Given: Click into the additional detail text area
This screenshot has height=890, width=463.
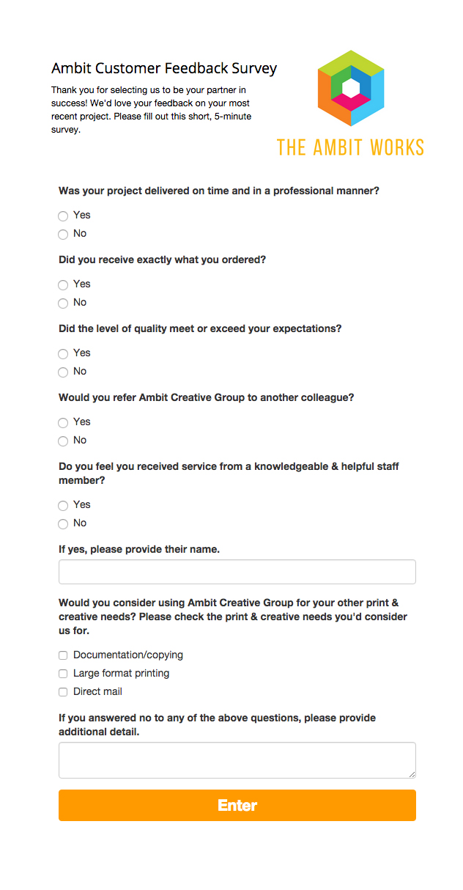Looking at the screenshot, I should pyautogui.click(x=237, y=760).
